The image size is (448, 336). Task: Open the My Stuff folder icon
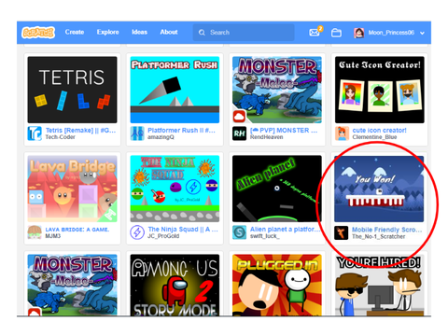336,33
